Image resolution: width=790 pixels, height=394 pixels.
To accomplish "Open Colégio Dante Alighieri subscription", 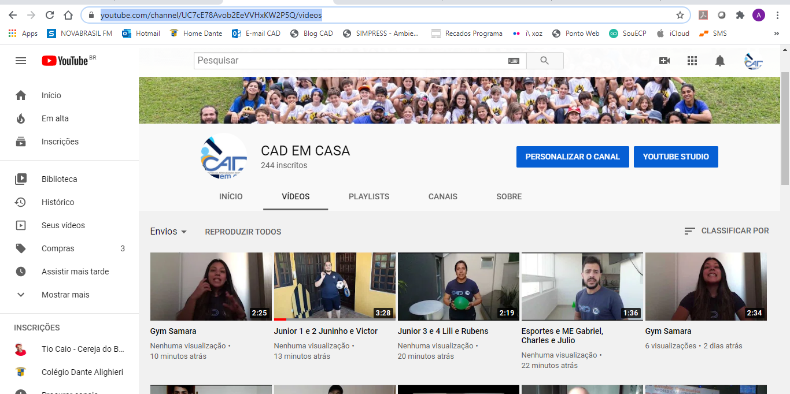I will coord(69,372).
